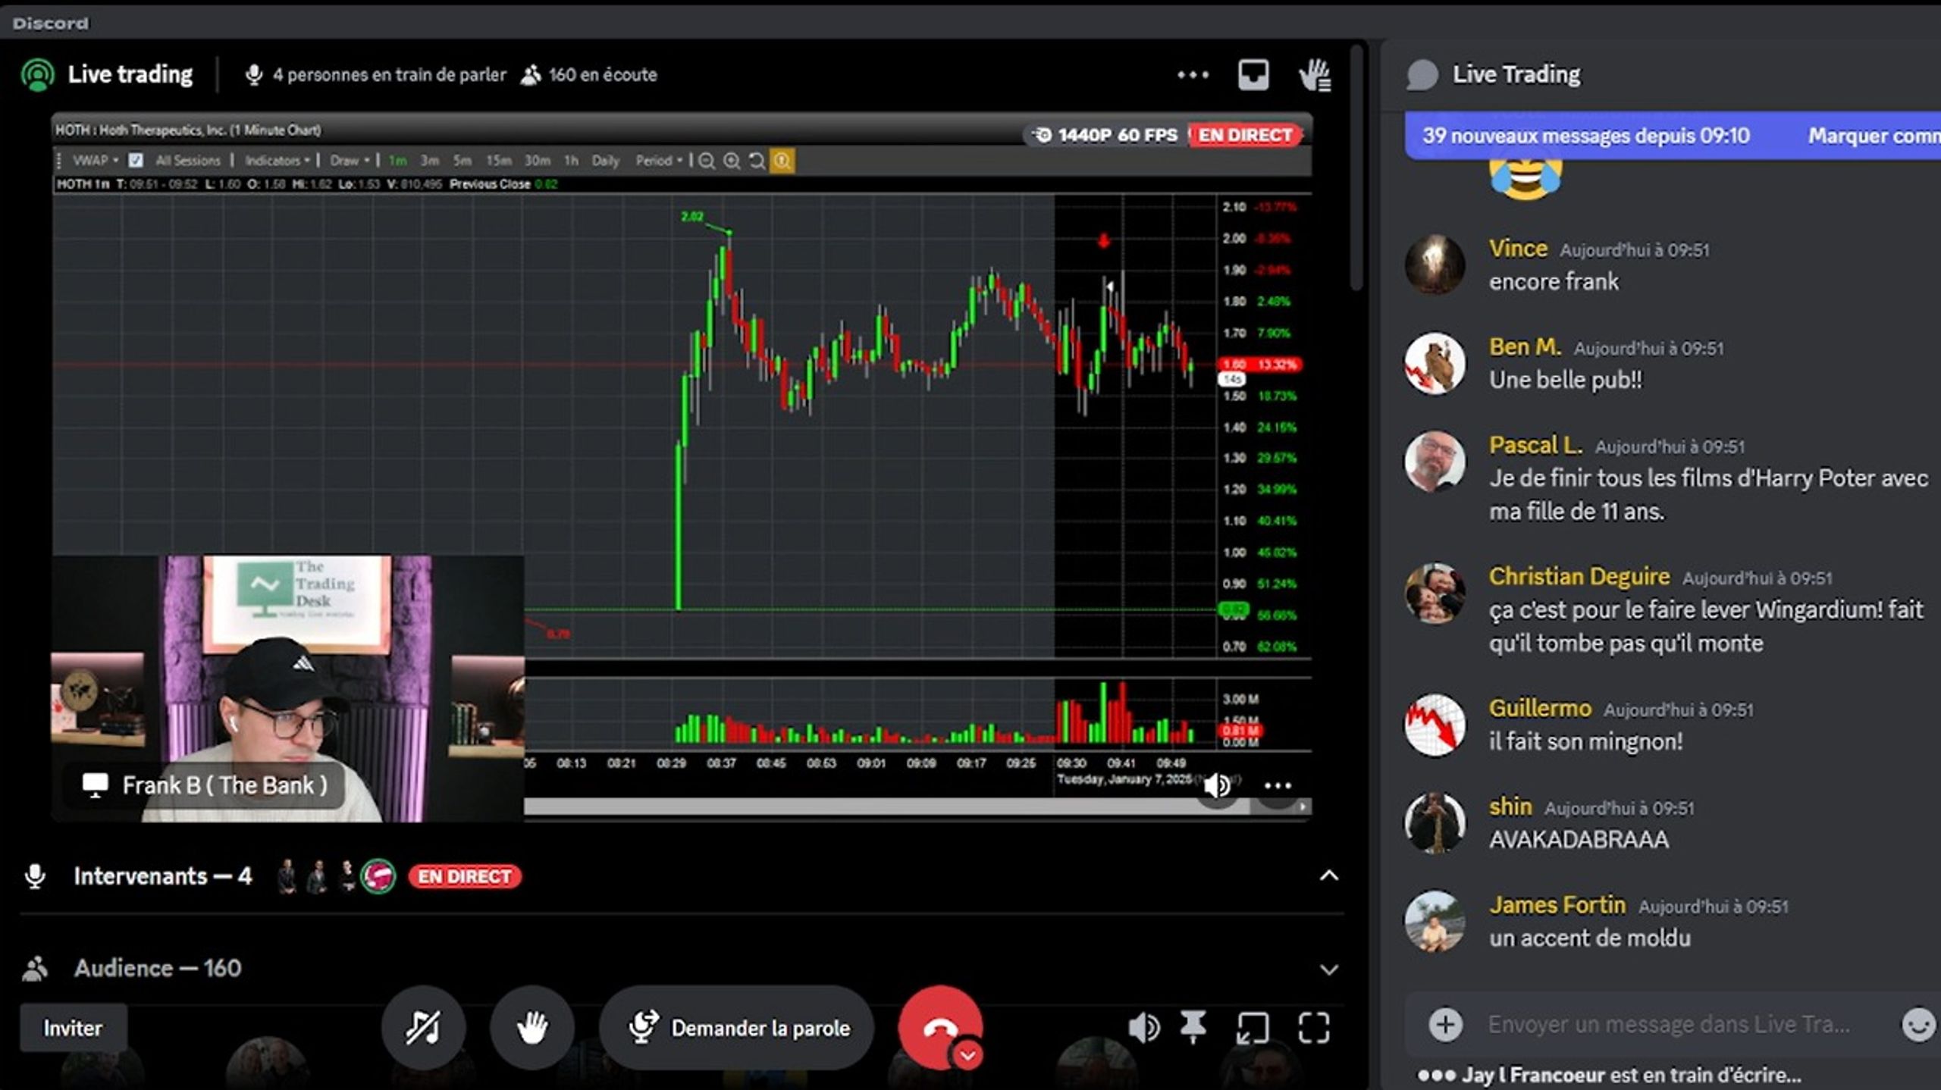This screenshot has width=1941, height=1090.
Task: Toggle muted microphone button
Action: tap(423, 1028)
